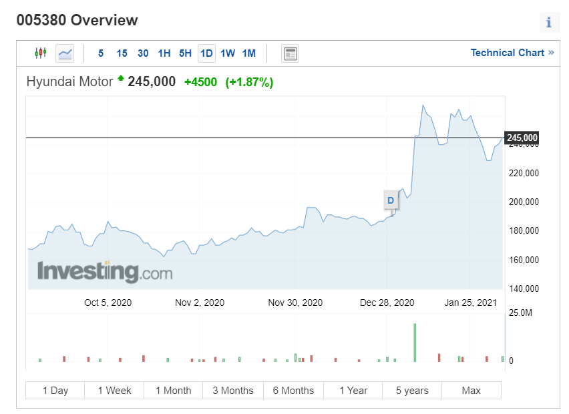The height and width of the screenshot is (414, 569).
Task: Click the Dec 28, 2020 date label
Action: pos(387,302)
